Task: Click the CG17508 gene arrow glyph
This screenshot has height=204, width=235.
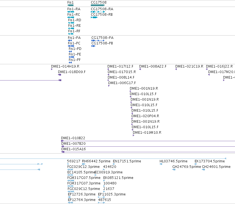Action: click(x=98, y=5)
